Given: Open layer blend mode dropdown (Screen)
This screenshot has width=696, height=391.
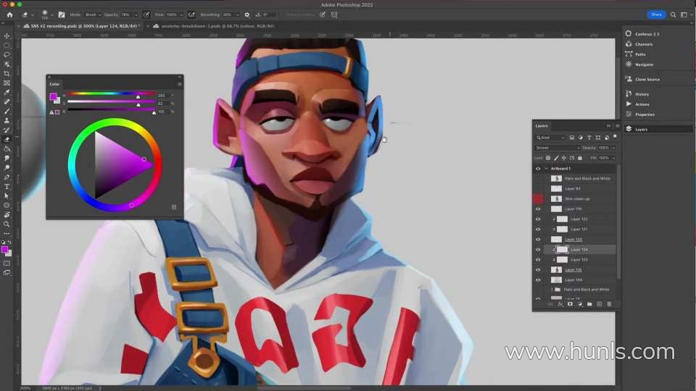Looking at the screenshot, I should pos(558,148).
